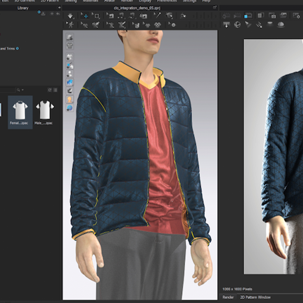This screenshot has width=303, height=303.
Task: Select the Select/Move tool with blue cross
Action: (x=85, y=16)
